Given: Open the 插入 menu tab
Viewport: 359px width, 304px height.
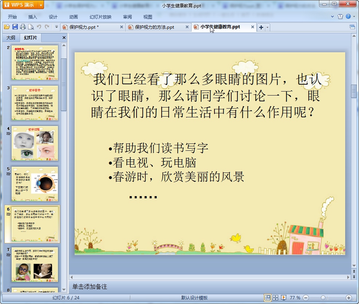Looking at the screenshot, I should 32,17.
